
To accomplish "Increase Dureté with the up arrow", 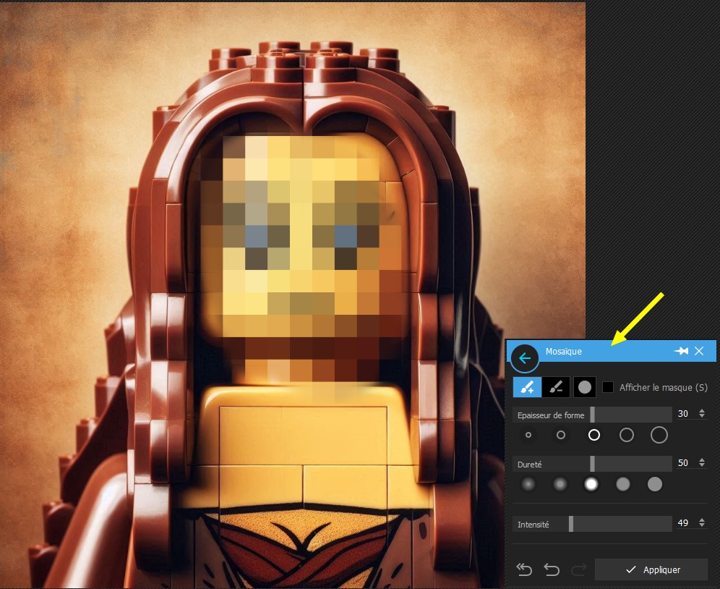I will pos(702,459).
